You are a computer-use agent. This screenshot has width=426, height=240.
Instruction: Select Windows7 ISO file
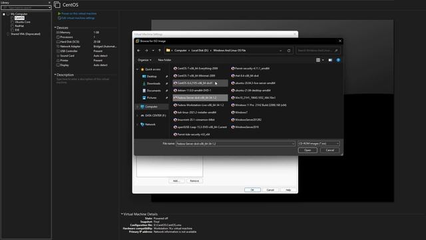click(x=240, y=113)
